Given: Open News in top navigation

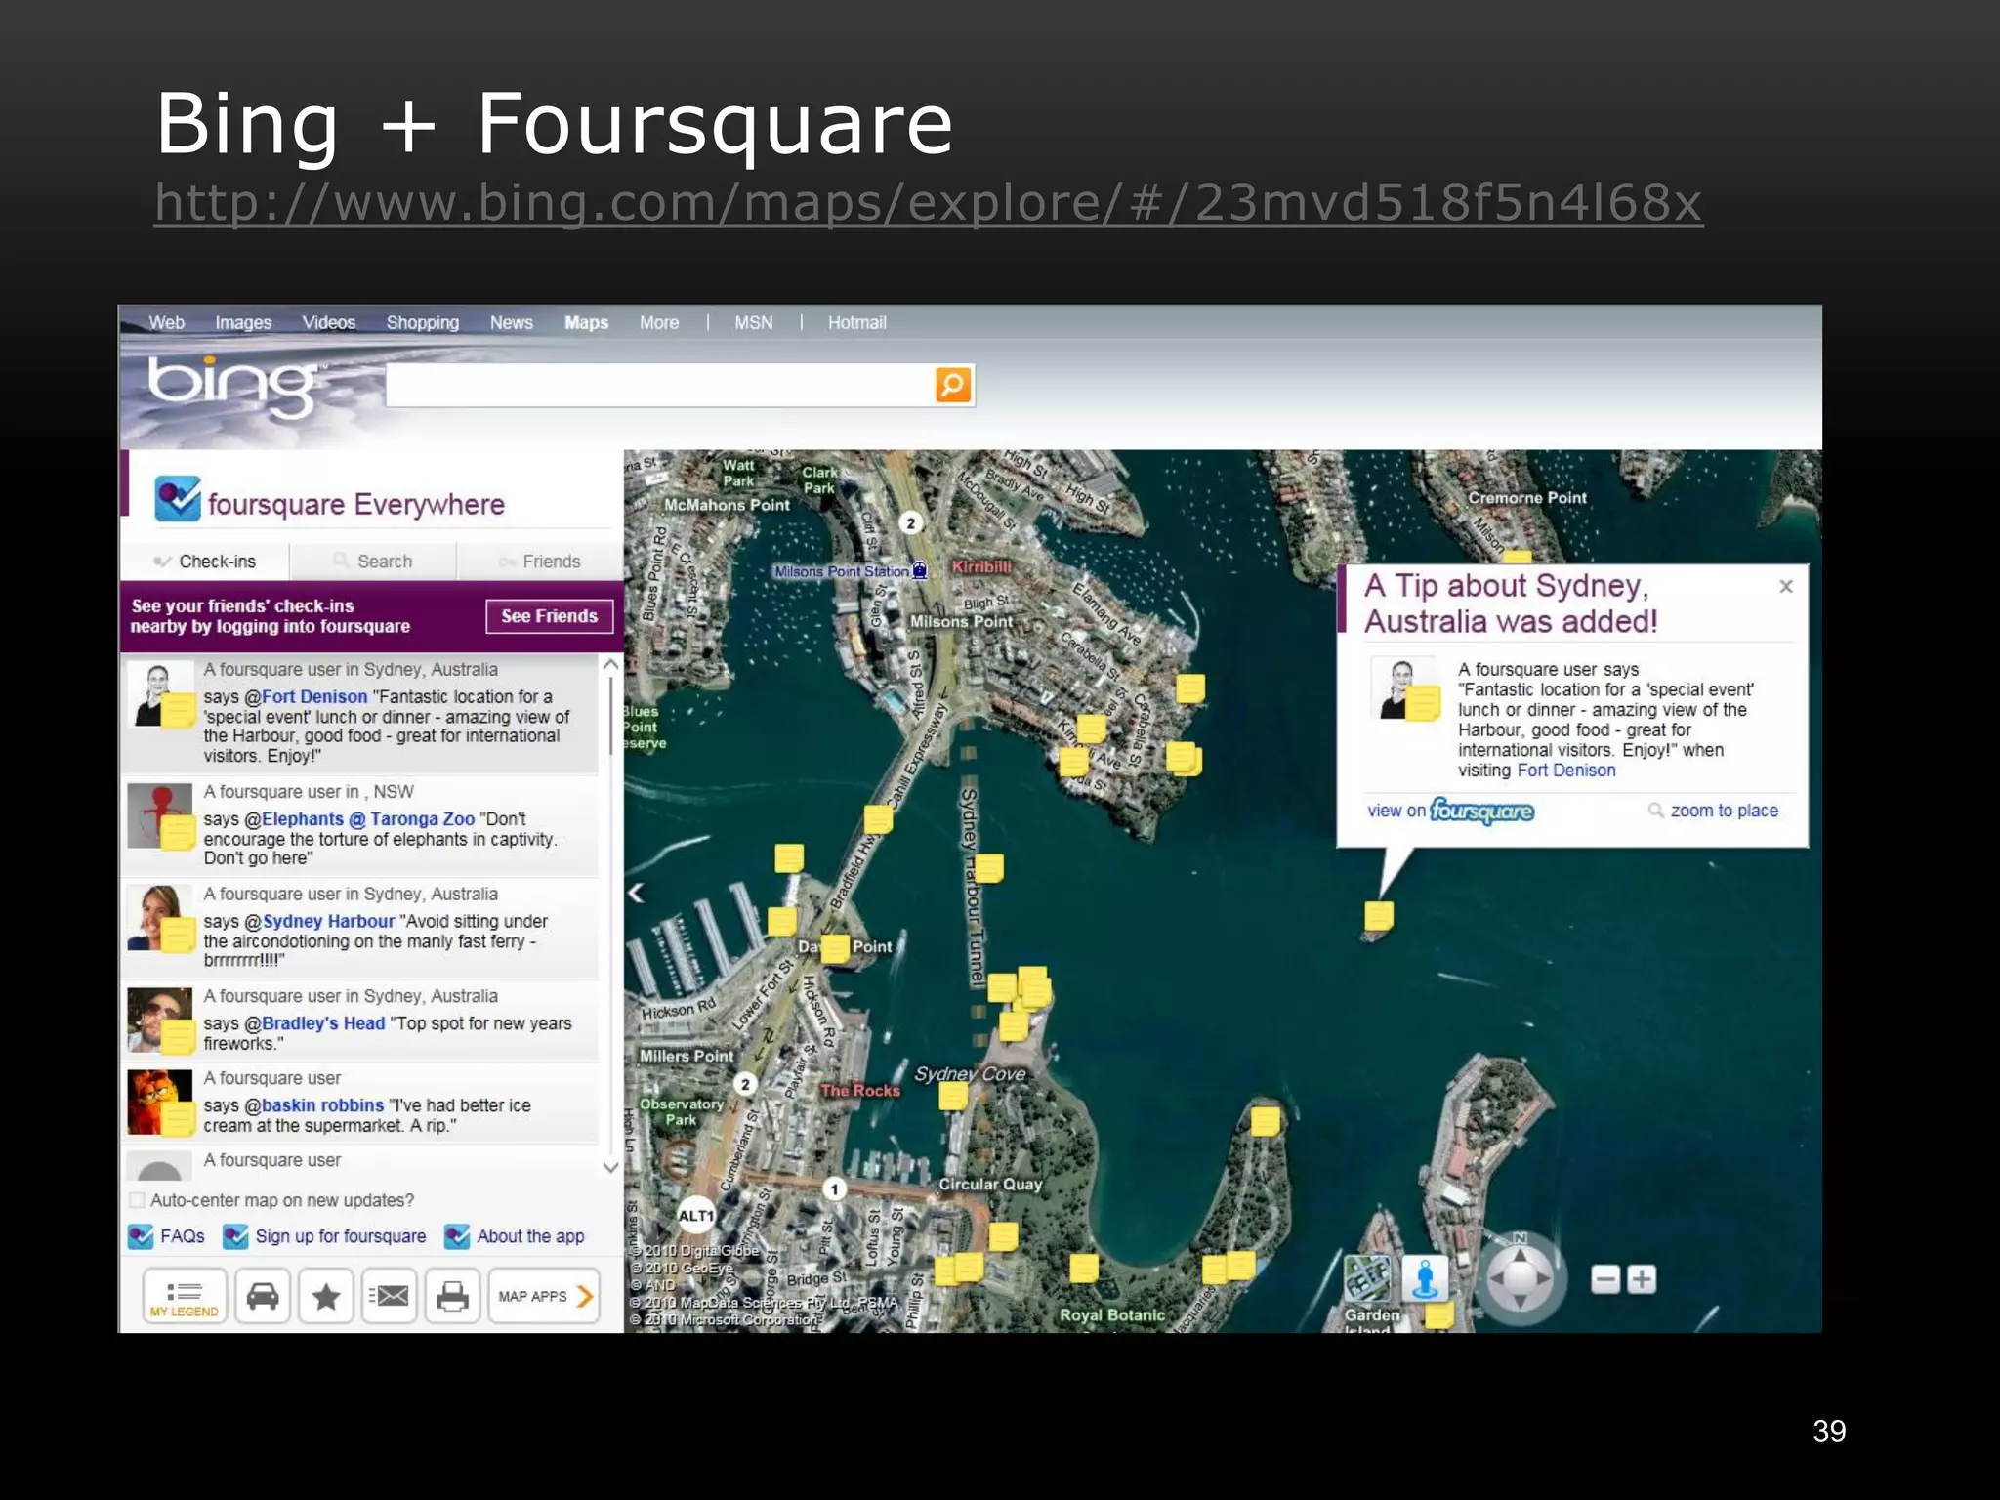Looking at the screenshot, I should [511, 322].
